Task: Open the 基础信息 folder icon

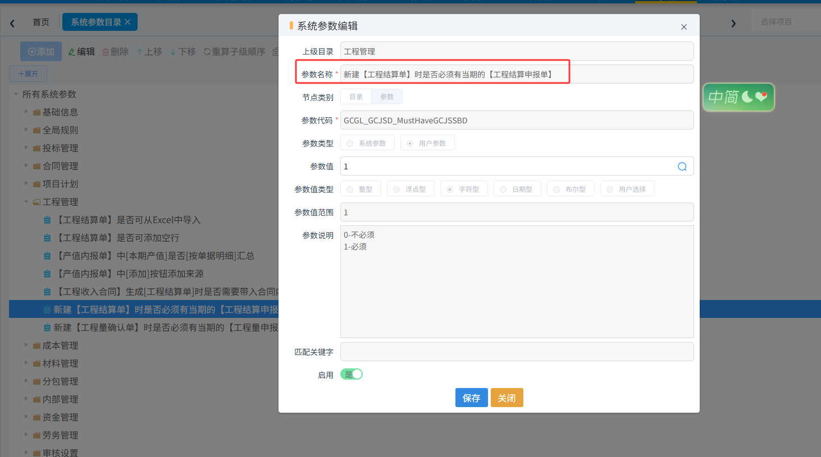Action: click(37, 113)
